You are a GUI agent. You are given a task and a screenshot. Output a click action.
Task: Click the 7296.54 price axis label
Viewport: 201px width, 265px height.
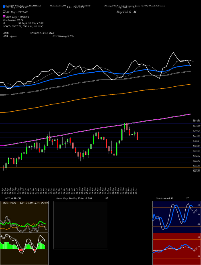click(x=197, y=156)
